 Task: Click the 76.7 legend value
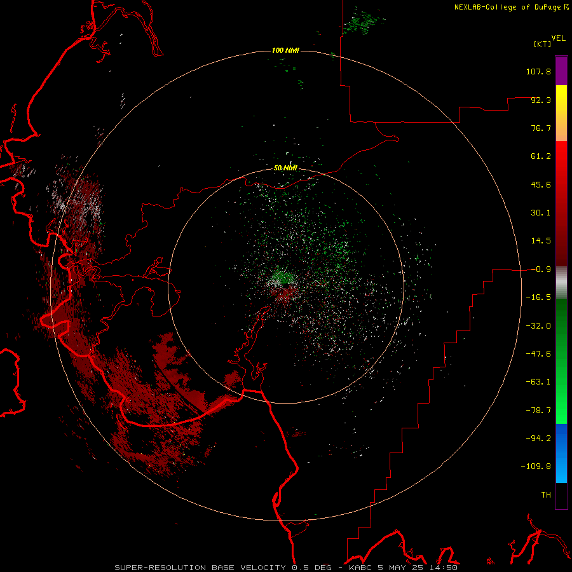coord(541,128)
